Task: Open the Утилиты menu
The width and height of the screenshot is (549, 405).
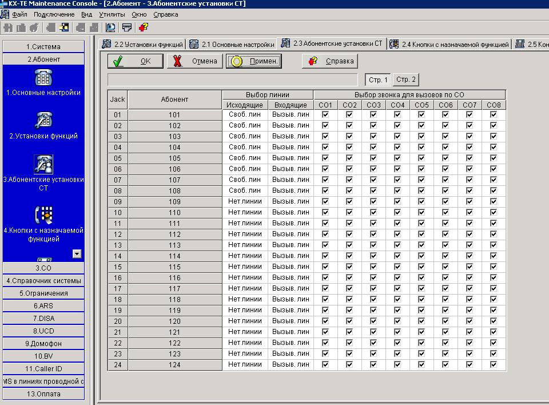Action: 112,14
